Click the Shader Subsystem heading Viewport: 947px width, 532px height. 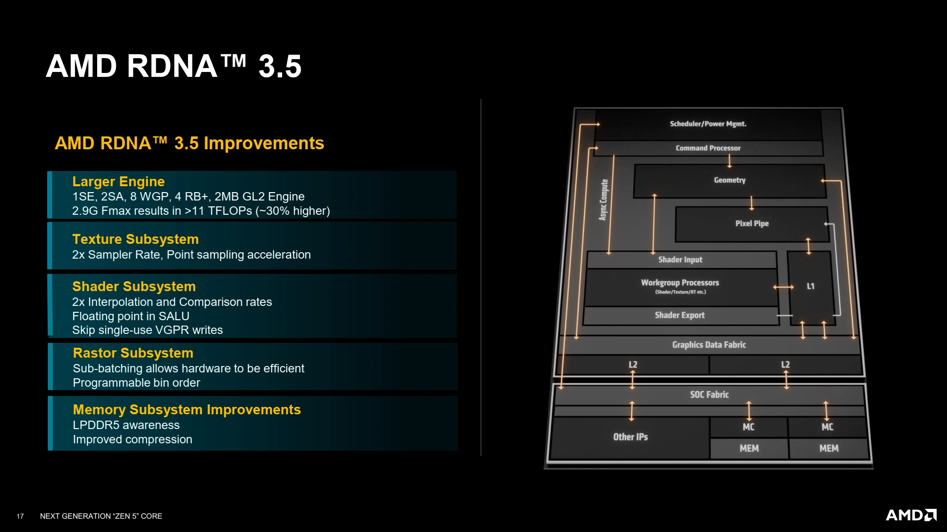click(134, 286)
